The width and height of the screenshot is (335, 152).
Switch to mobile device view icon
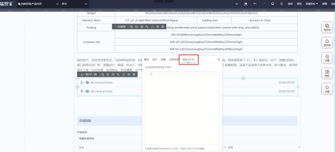pyautogui.click(x=281, y=4)
